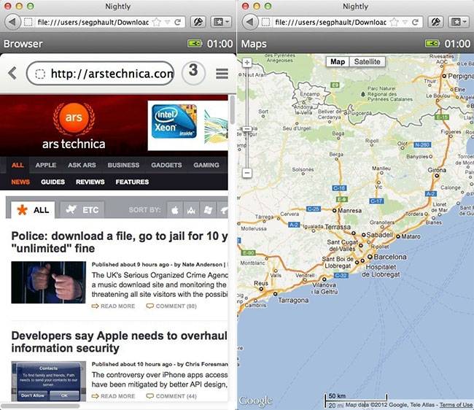Click back arrow beside arstechnica URL field
Screen dimensions: 474x410
tap(12, 73)
